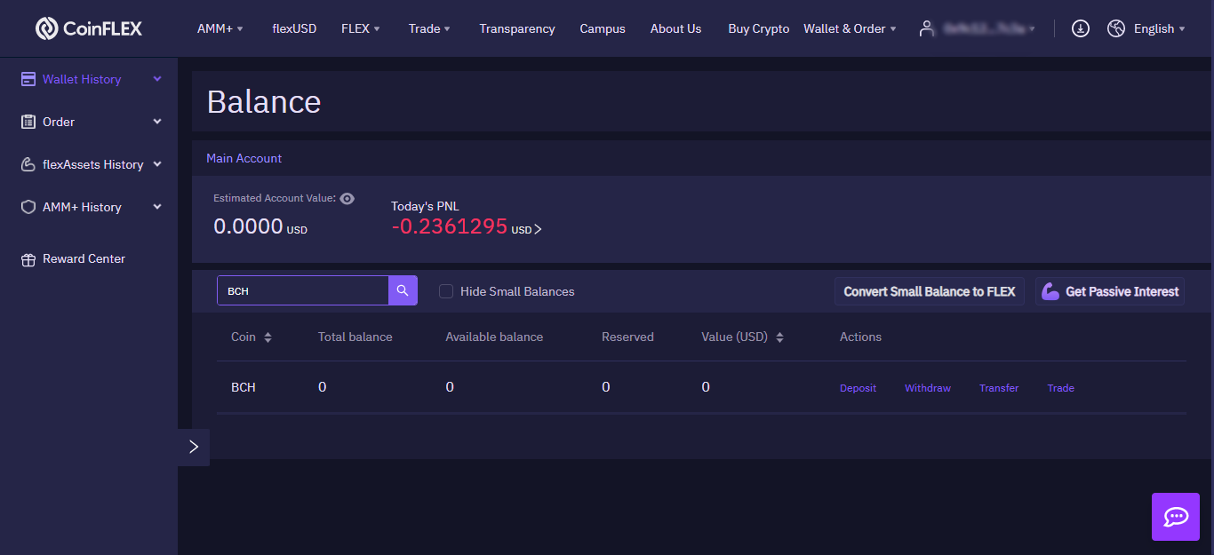Screen dimensions: 1214x555
Task: Click the Available balance column header
Action: [494, 337]
